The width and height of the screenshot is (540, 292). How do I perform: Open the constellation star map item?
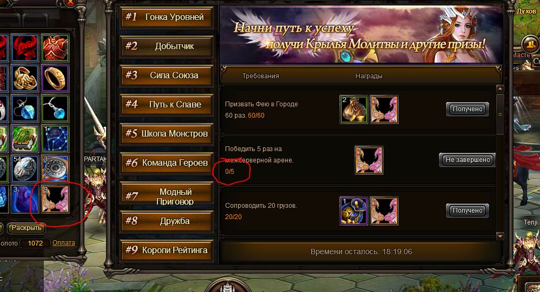pyautogui.click(x=55, y=138)
